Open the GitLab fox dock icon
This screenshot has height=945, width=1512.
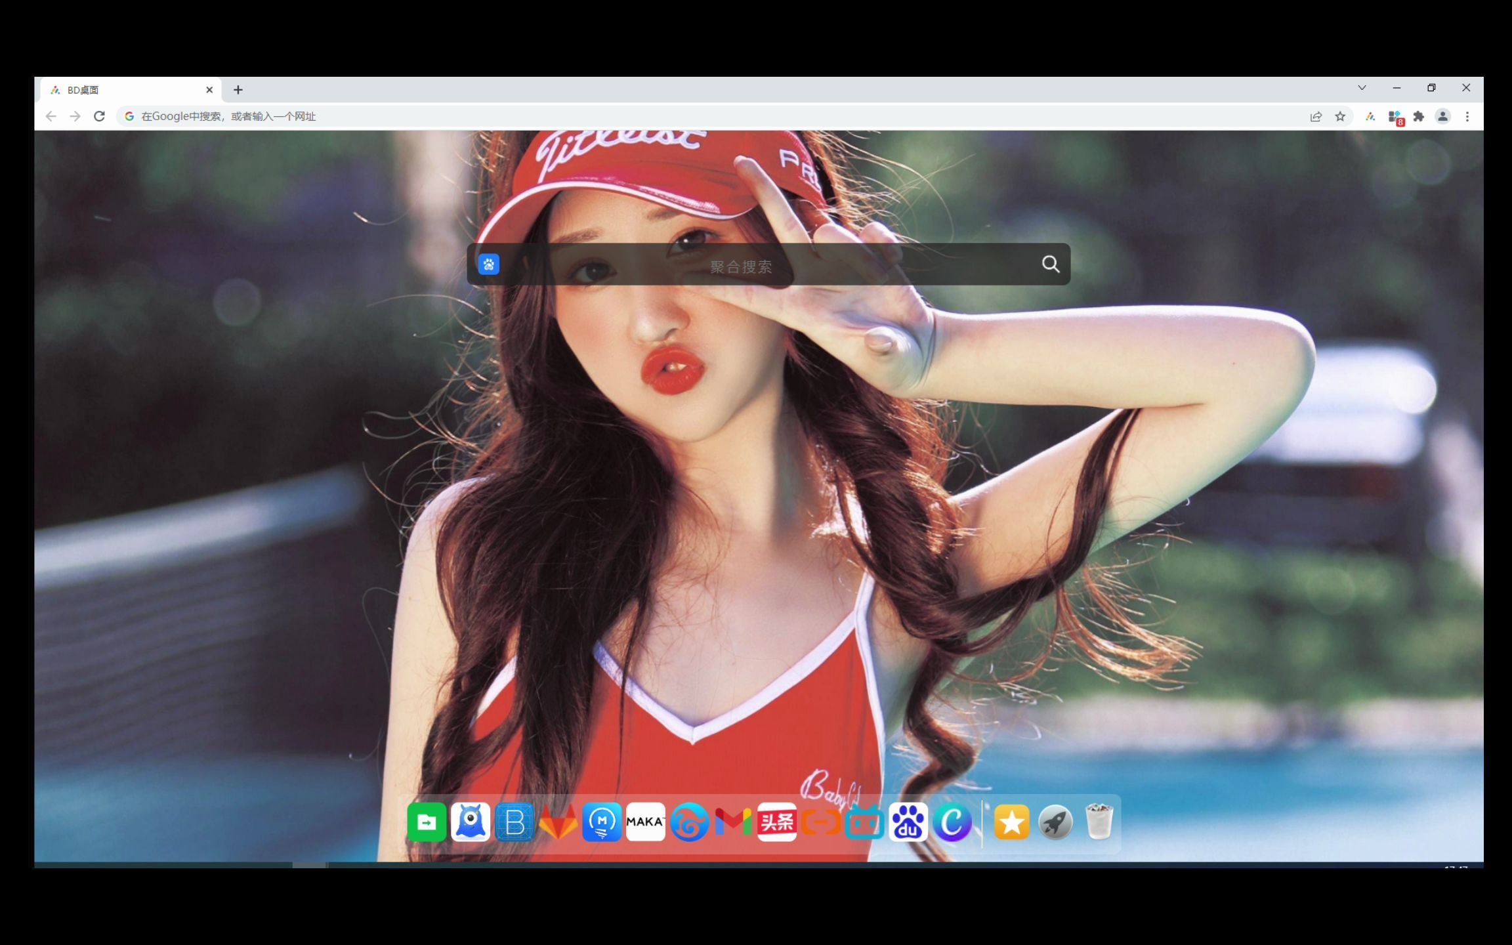[558, 822]
